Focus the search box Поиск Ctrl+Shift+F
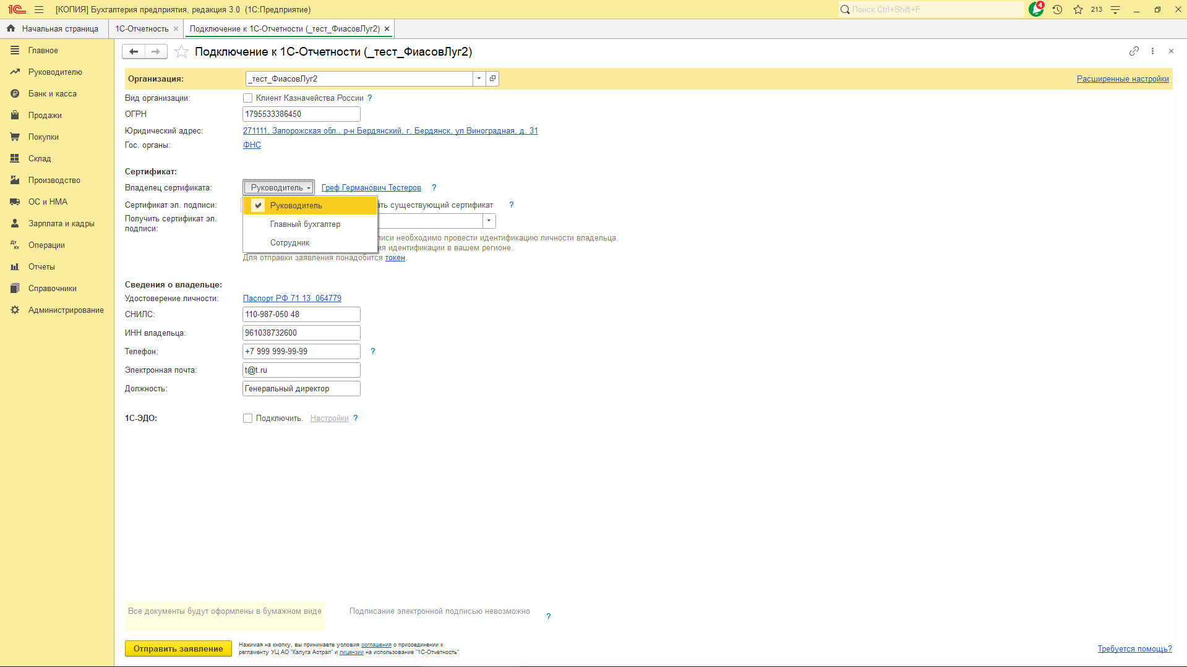 (931, 9)
